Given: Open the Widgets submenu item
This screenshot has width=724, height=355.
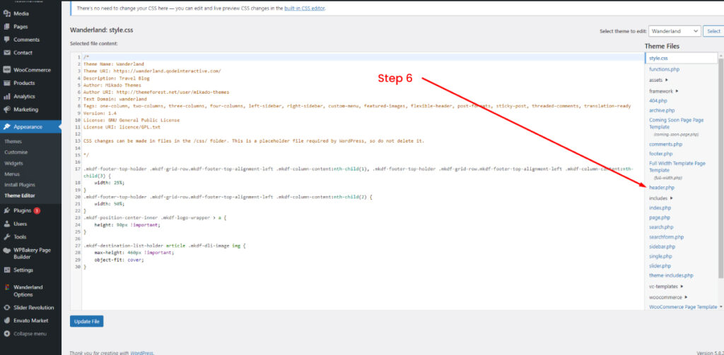Looking at the screenshot, I should pos(13,163).
